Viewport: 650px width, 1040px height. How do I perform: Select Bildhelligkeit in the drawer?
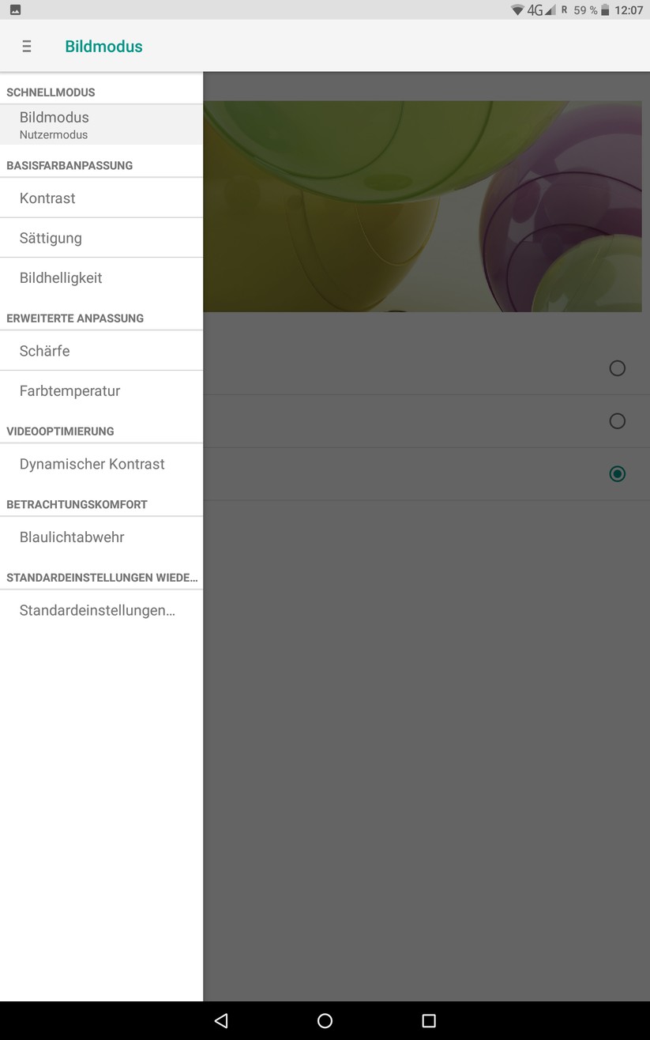point(101,278)
